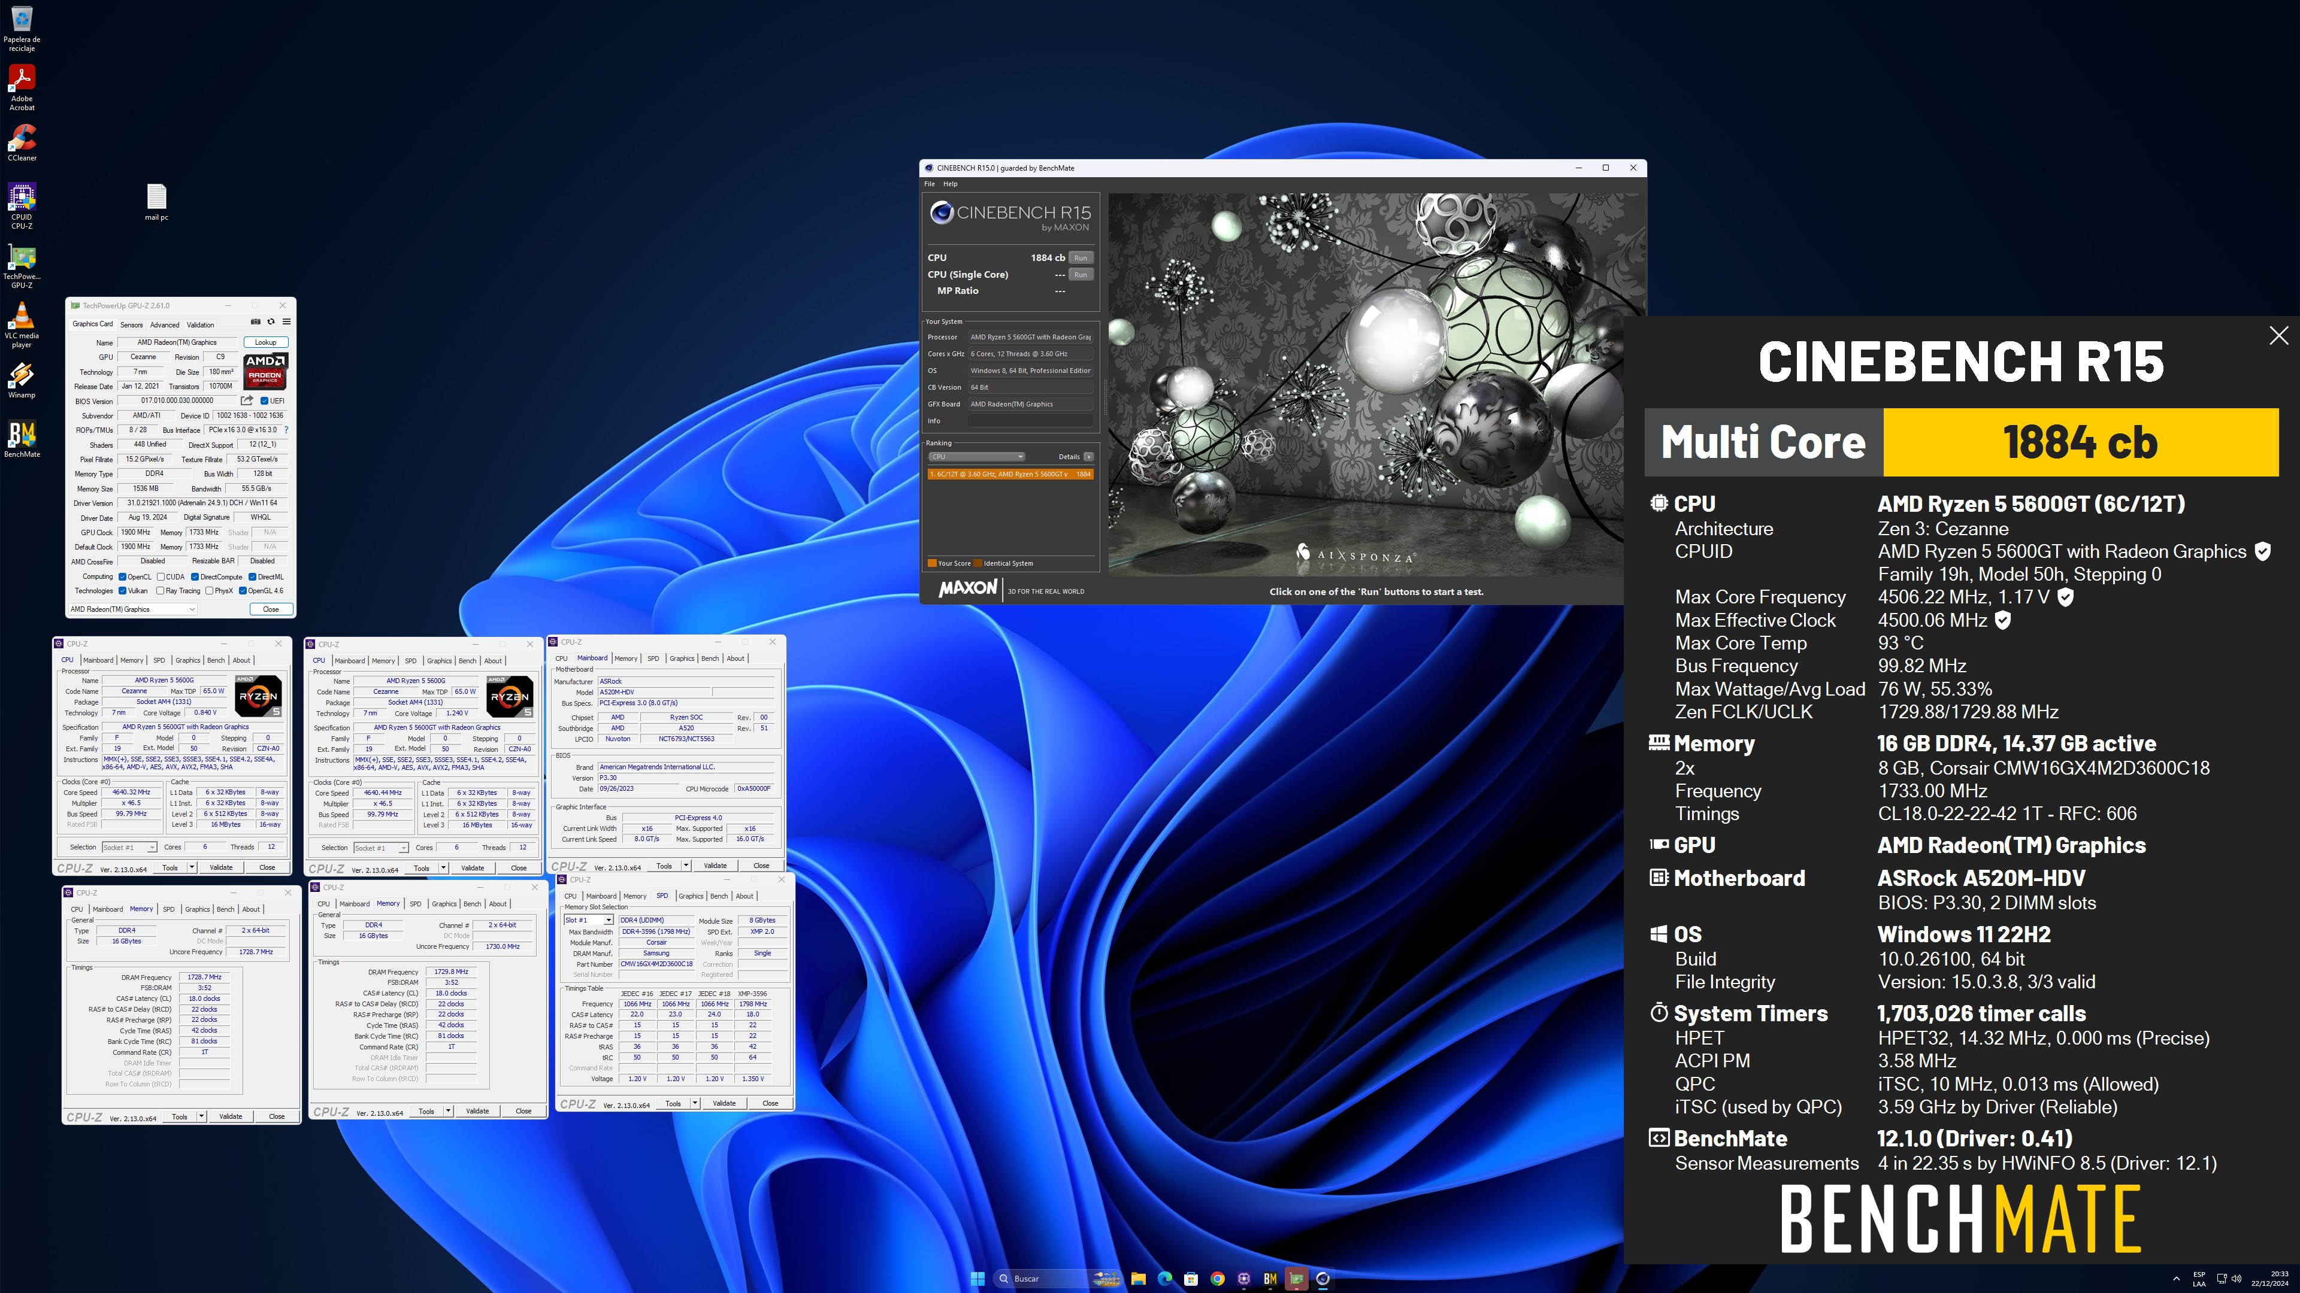Screen dimensions: 2300x1293
Task: Click the CPU-Z taskbar icon
Action: (x=1244, y=1279)
